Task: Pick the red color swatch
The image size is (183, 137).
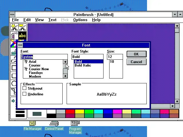Action: [70, 112]
